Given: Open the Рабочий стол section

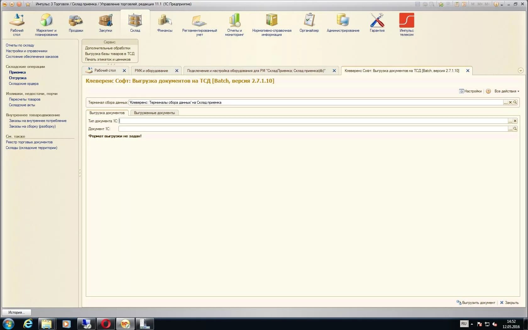Looking at the screenshot, I should click(x=17, y=25).
